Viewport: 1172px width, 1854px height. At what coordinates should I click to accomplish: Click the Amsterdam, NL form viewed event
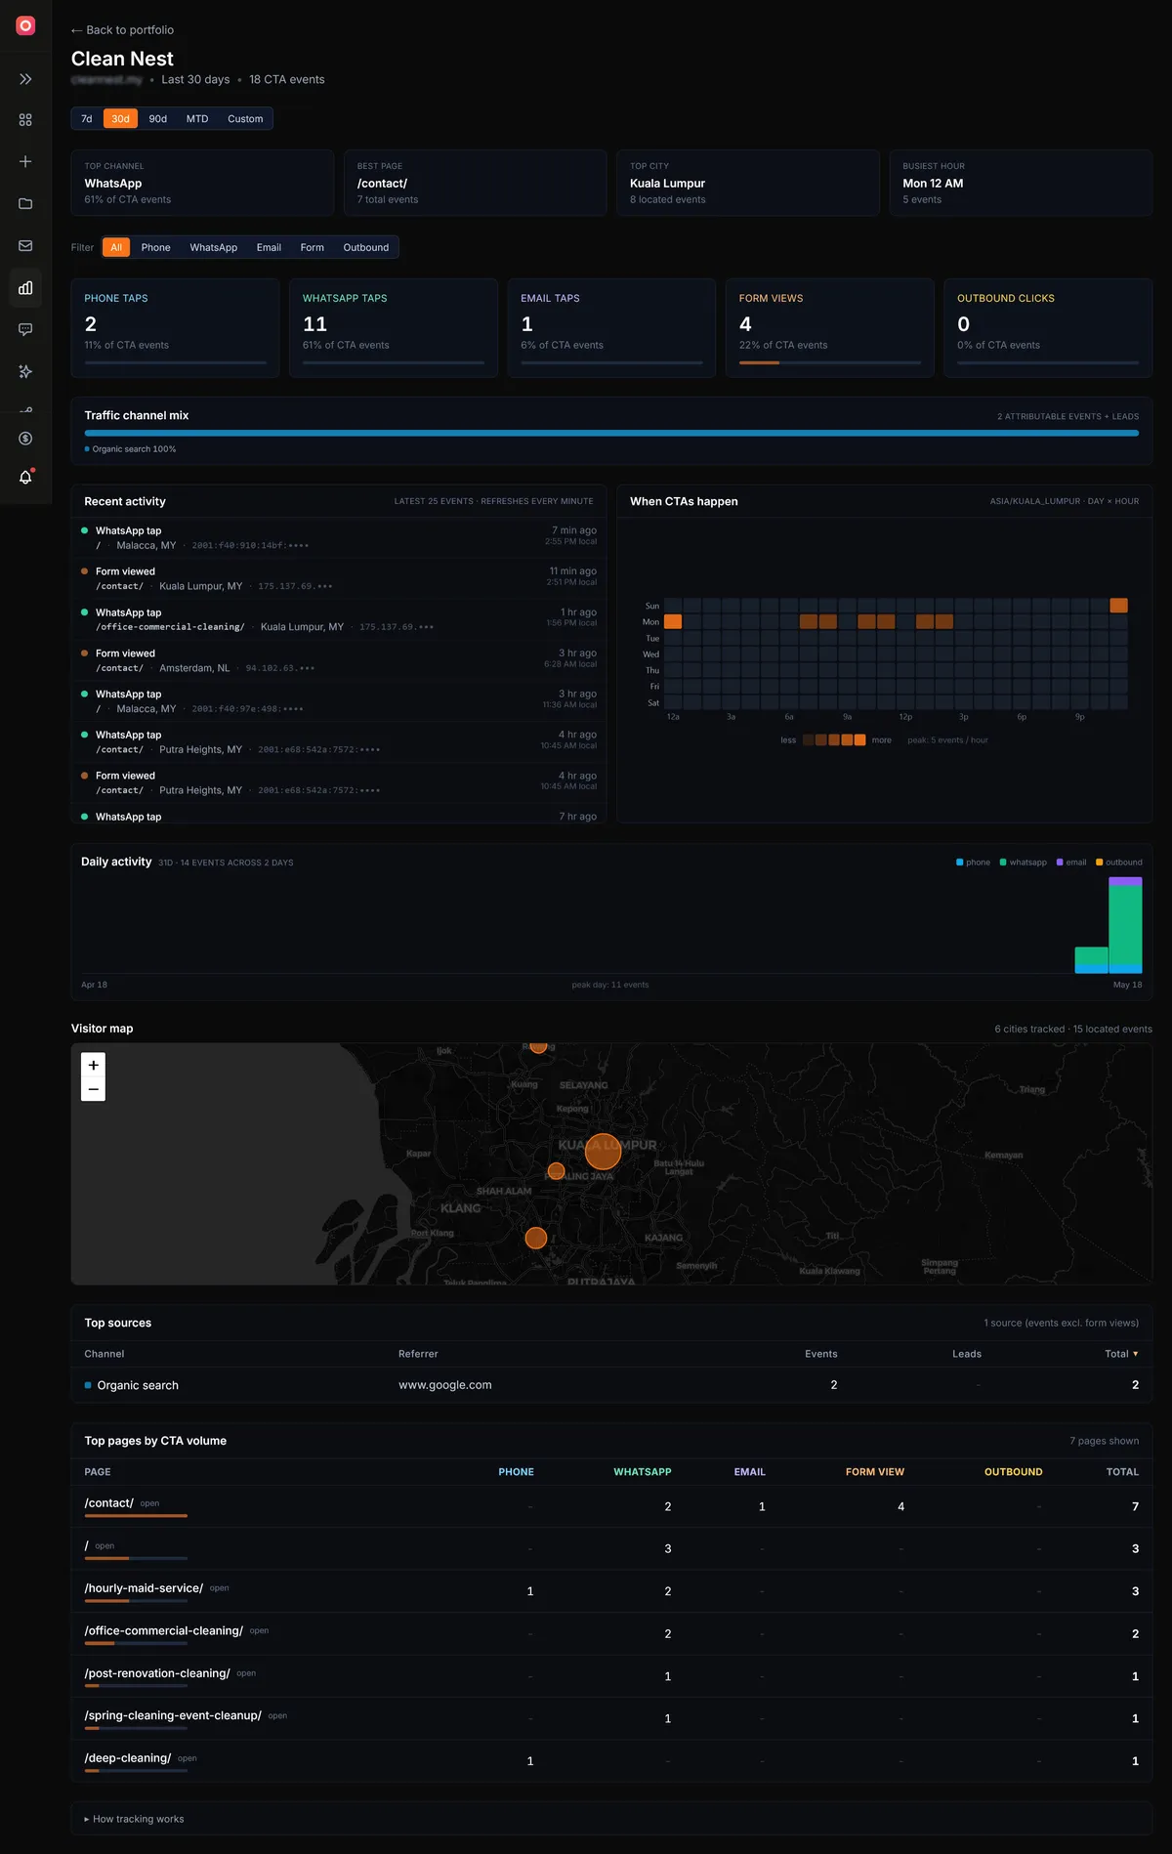pyautogui.click(x=339, y=661)
